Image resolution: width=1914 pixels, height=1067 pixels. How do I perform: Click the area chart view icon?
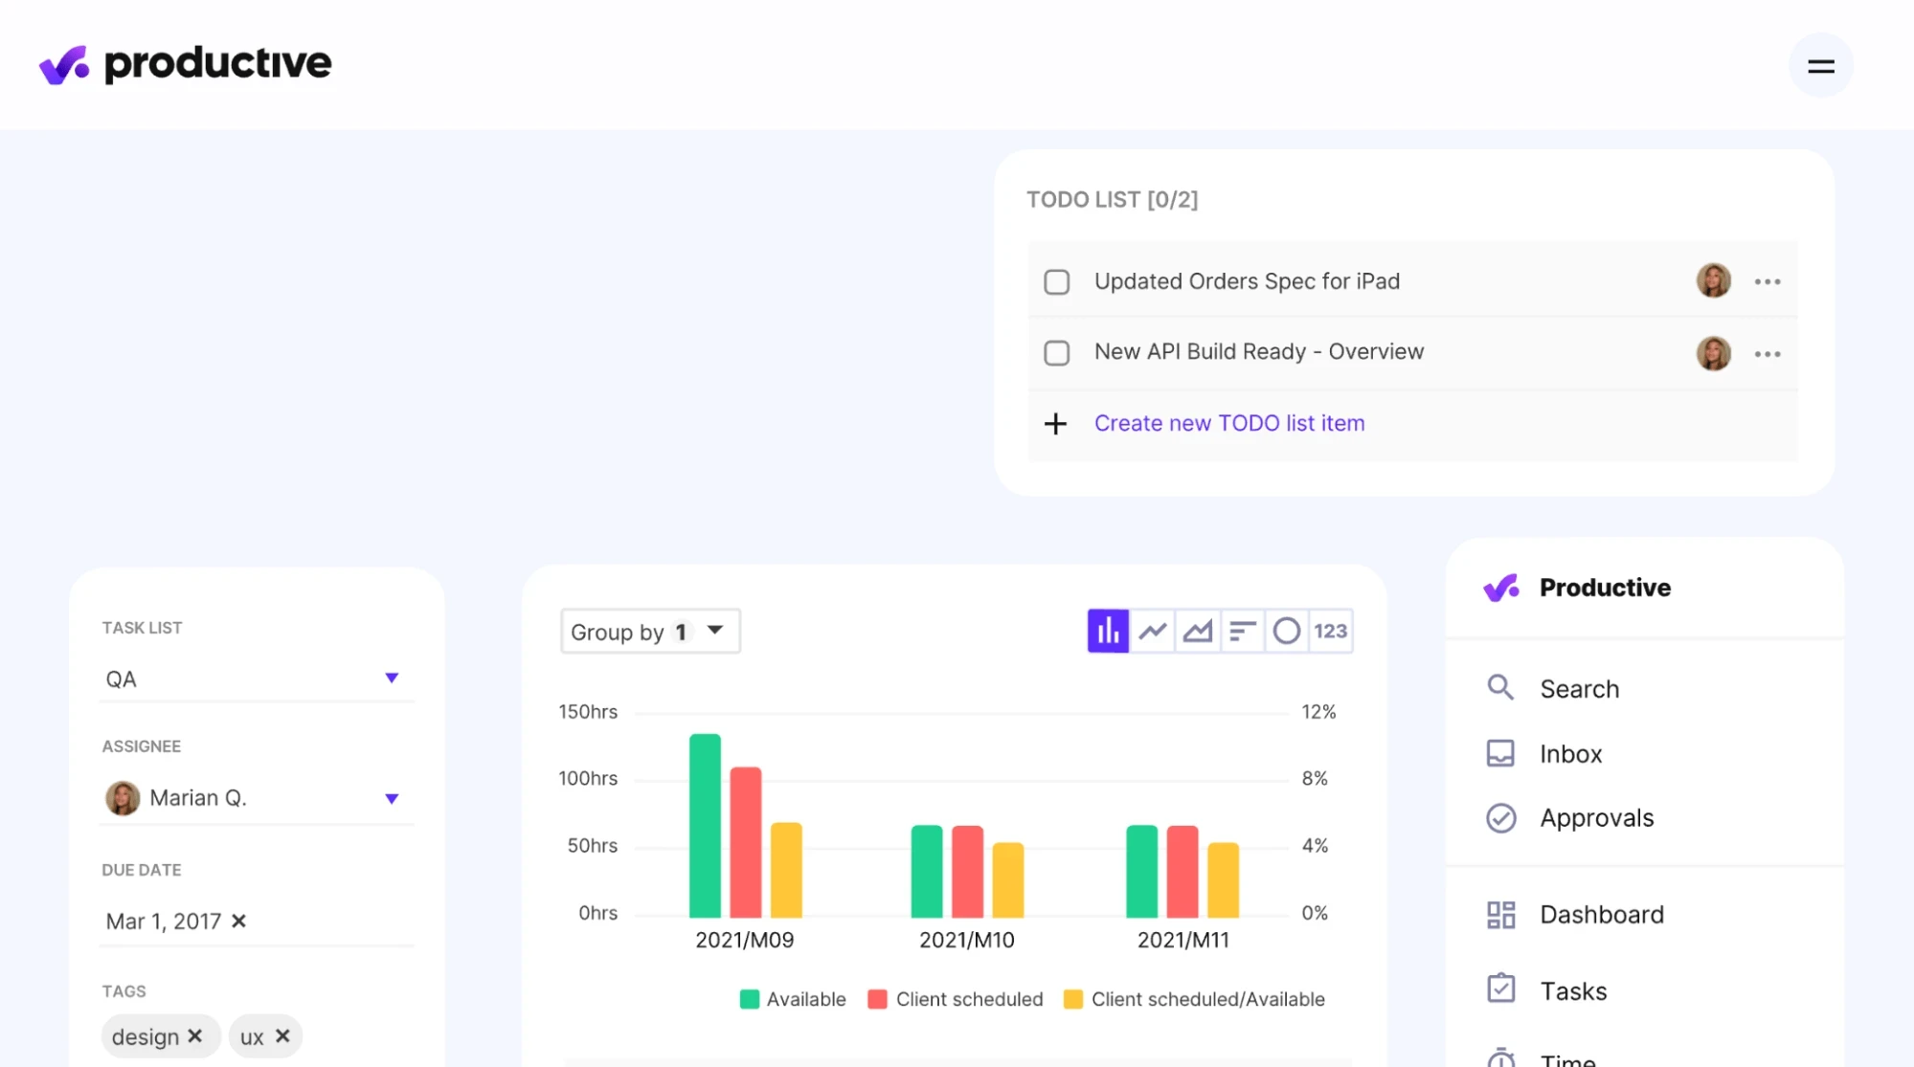pos(1196,630)
